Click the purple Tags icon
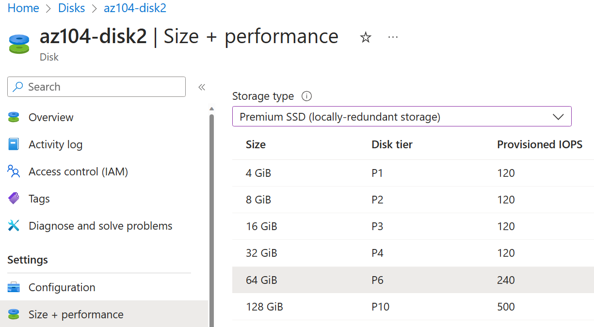Viewport: 594px width, 327px height. [14, 199]
